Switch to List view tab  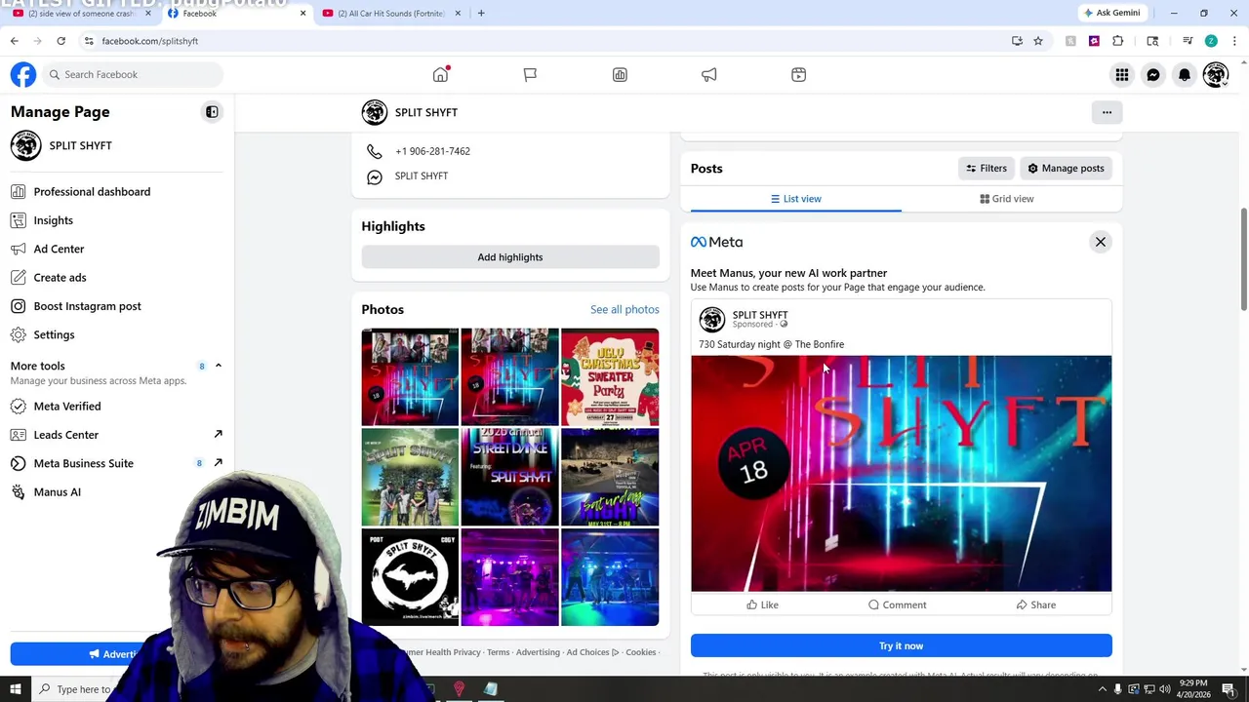[x=795, y=199]
